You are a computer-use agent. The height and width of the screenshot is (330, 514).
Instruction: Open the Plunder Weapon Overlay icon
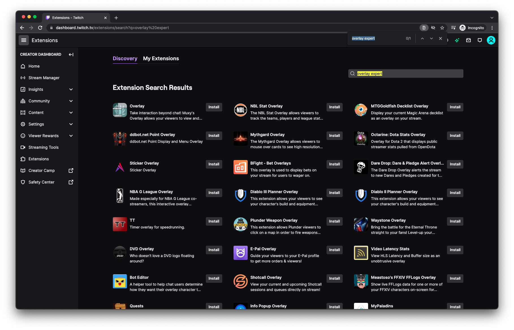[x=241, y=224]
